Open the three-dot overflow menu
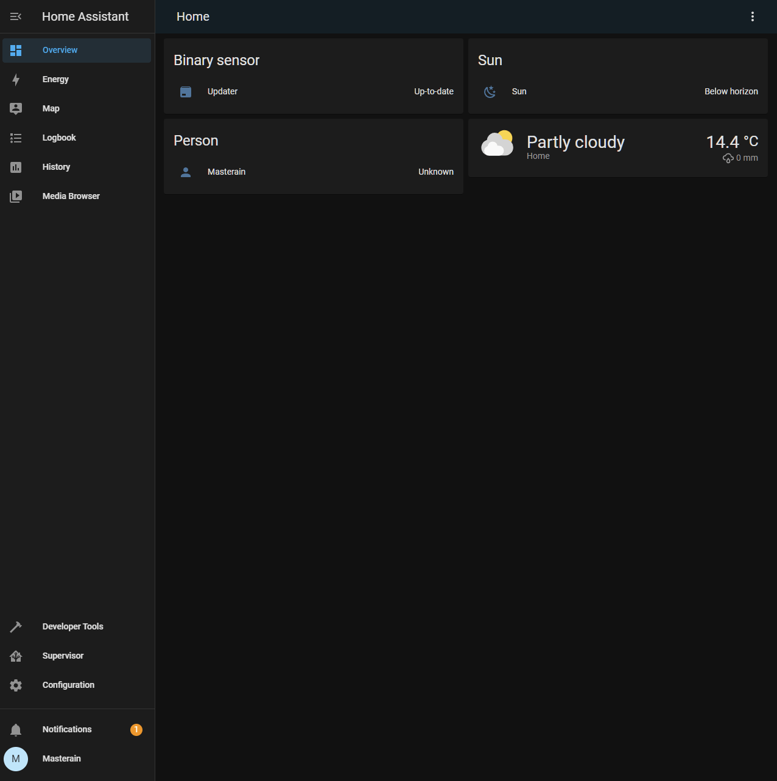 tap(753, 16)
